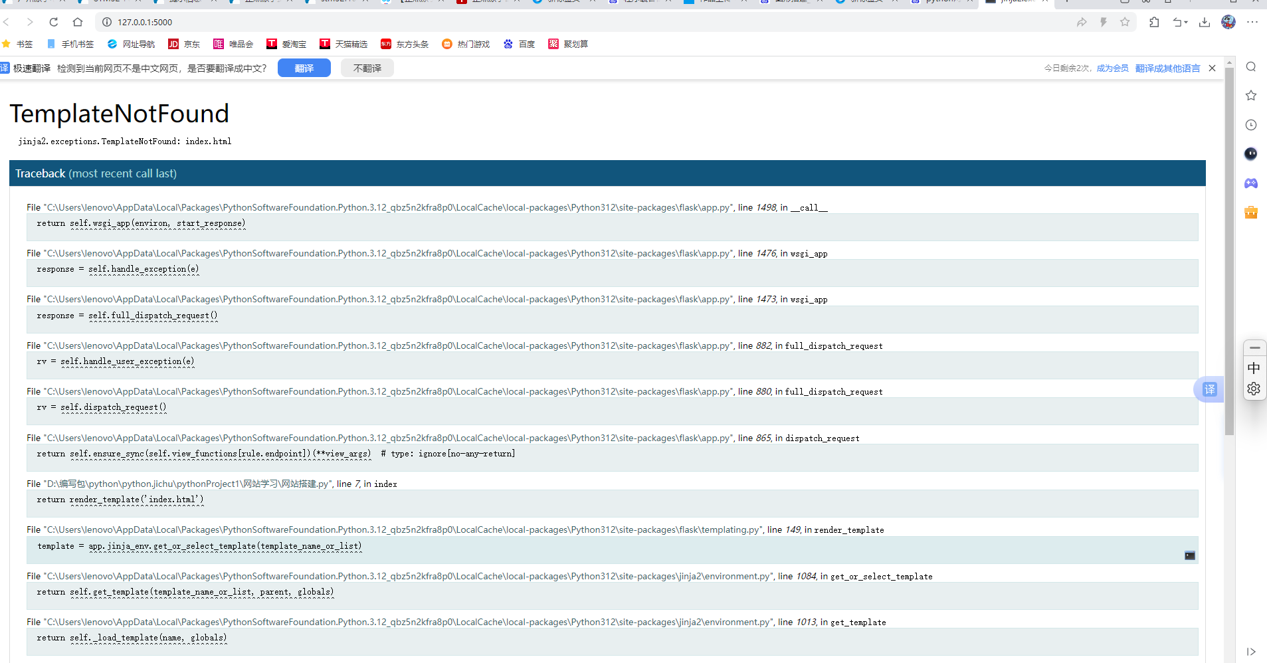Go back to the previous page
This screenshot has height=663, width=1267.
click(x=6, y=22)
